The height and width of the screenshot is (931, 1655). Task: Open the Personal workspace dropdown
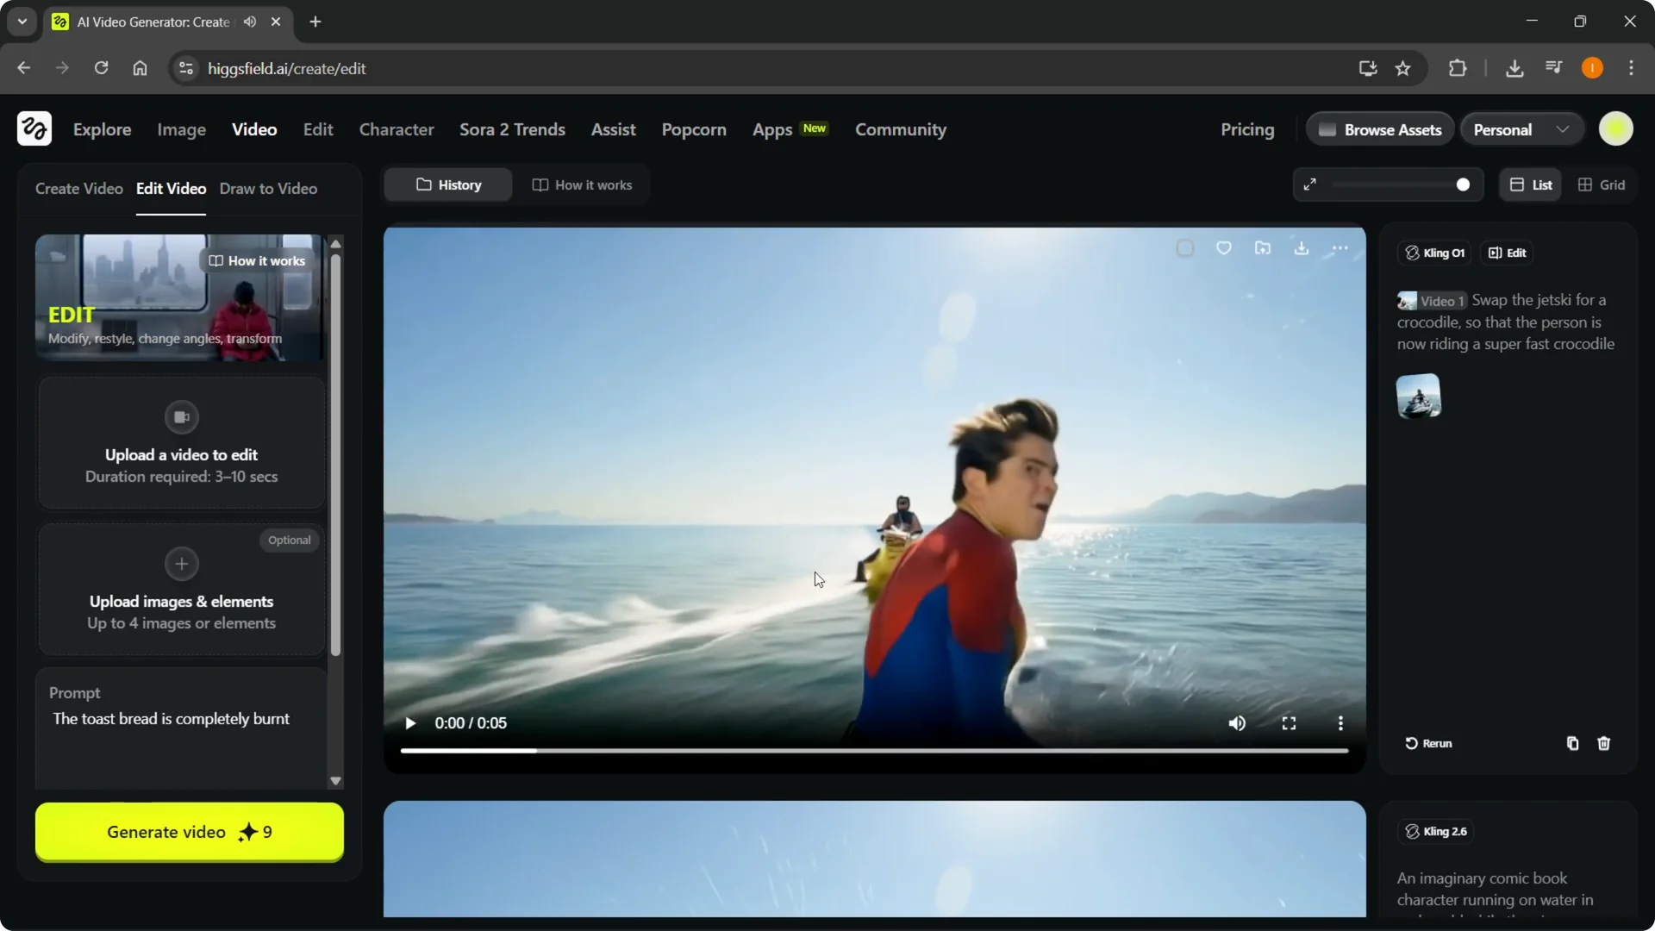point(1521,128)
